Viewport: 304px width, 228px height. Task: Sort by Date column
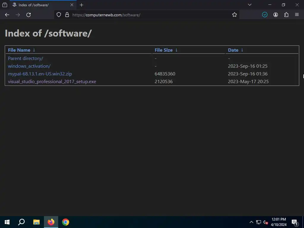(233, 50)
